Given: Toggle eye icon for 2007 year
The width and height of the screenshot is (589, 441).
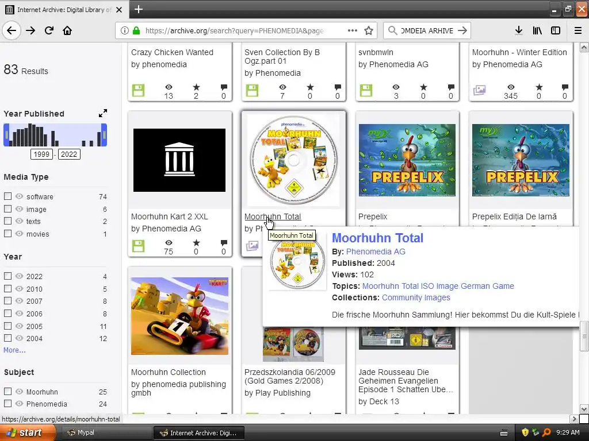Looking at the screenshot, I should point(19,301).
